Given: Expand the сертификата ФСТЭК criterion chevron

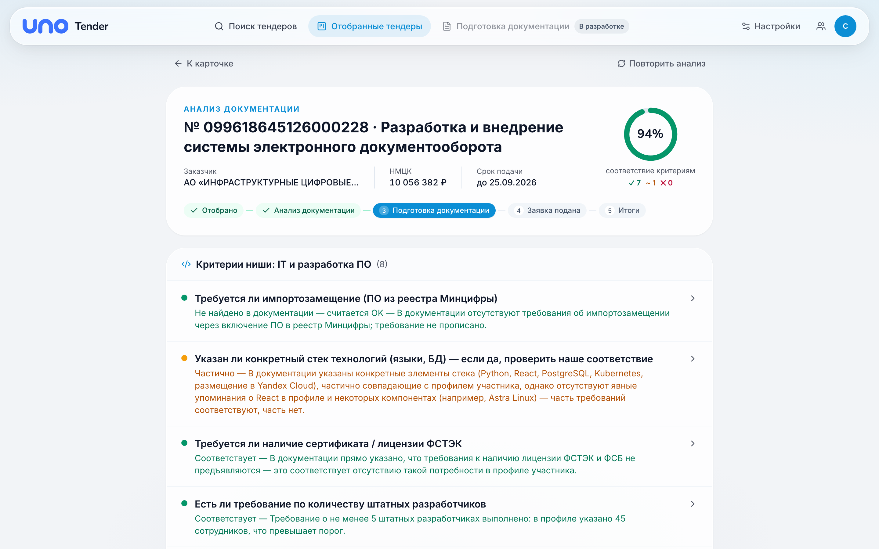Looking at the screenshot, I should click(693, 444).
